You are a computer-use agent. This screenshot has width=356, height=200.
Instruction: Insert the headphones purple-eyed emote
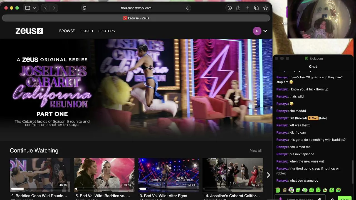[291, 190]
